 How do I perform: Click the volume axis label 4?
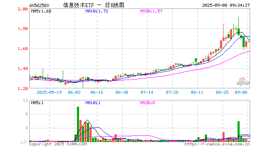click(x=27, y=128)
